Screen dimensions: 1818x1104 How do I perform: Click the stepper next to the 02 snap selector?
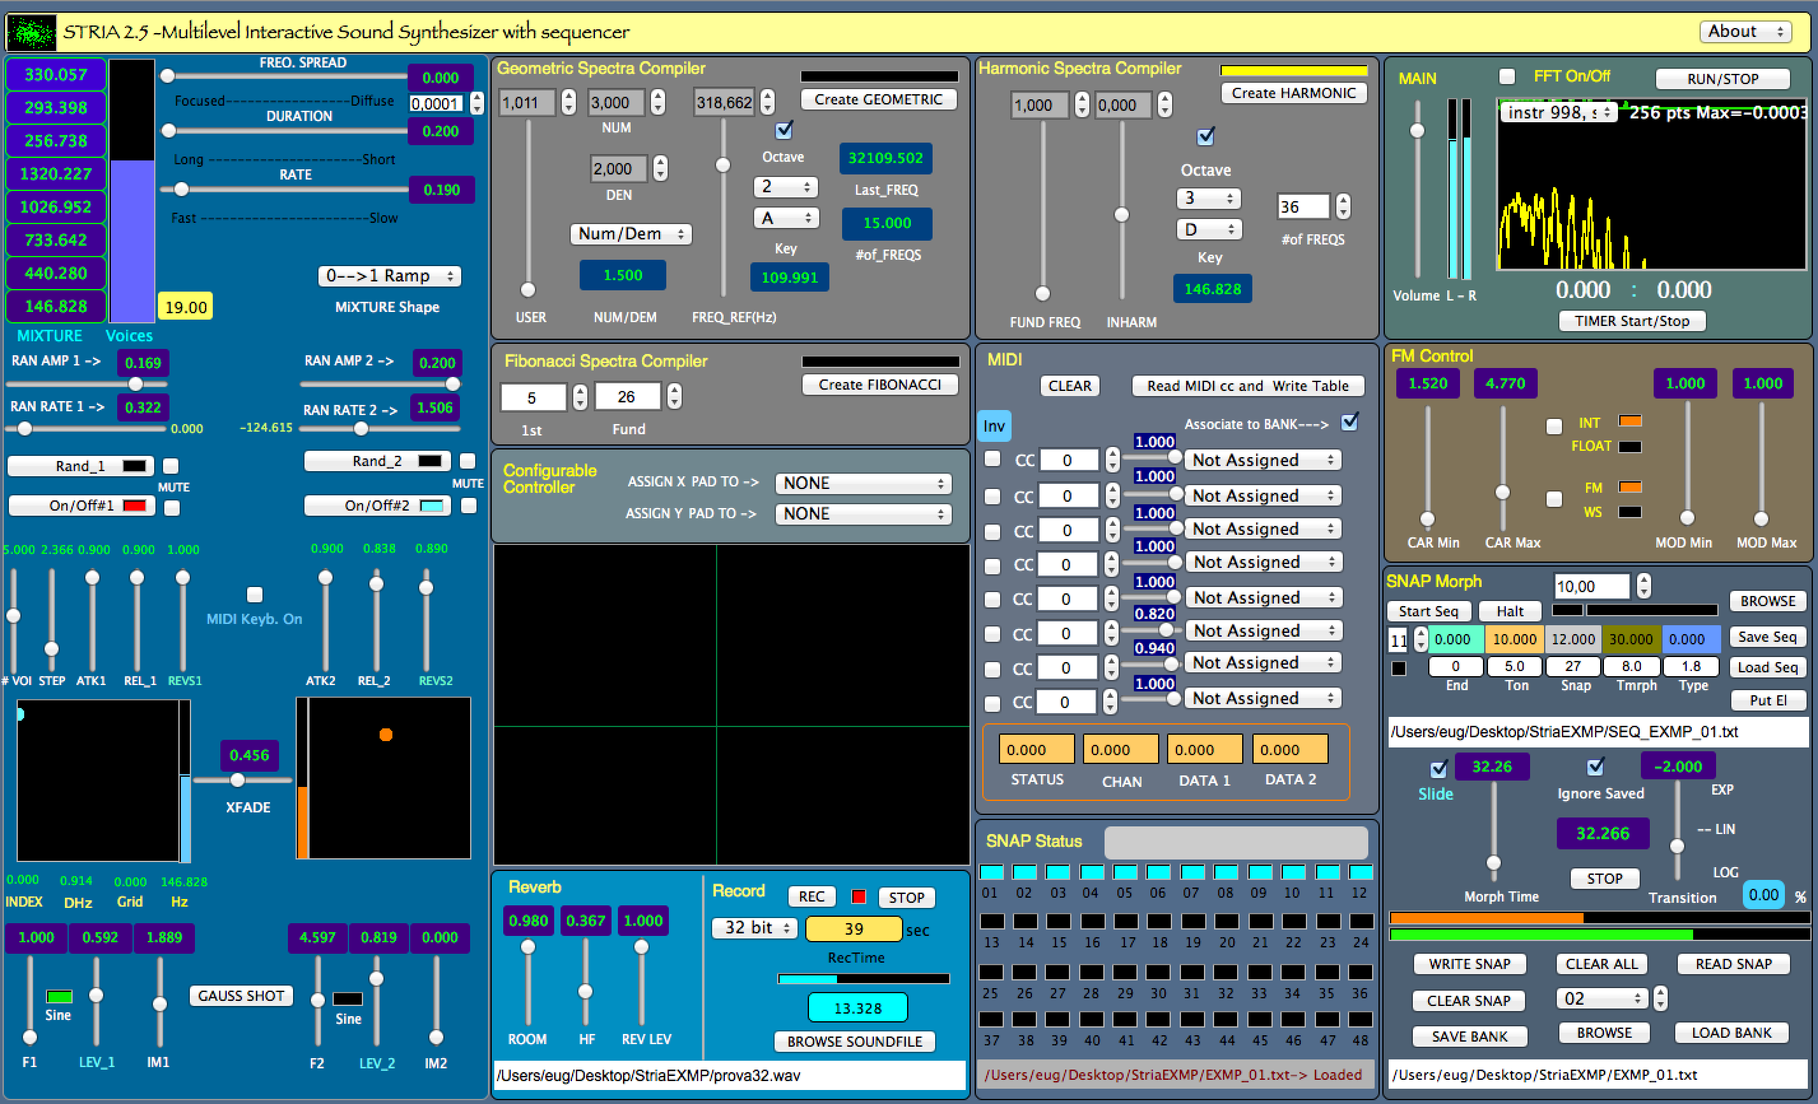[x=1660, y=998]
